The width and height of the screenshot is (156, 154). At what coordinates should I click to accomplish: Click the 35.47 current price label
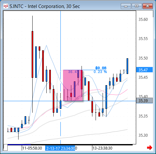144,70
